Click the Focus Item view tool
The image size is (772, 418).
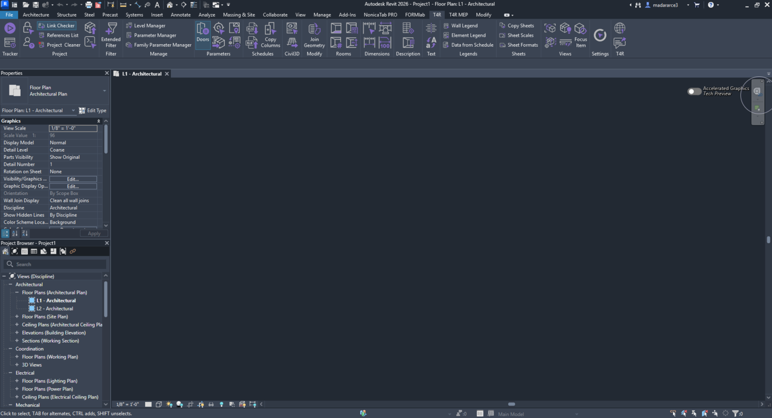581,35
